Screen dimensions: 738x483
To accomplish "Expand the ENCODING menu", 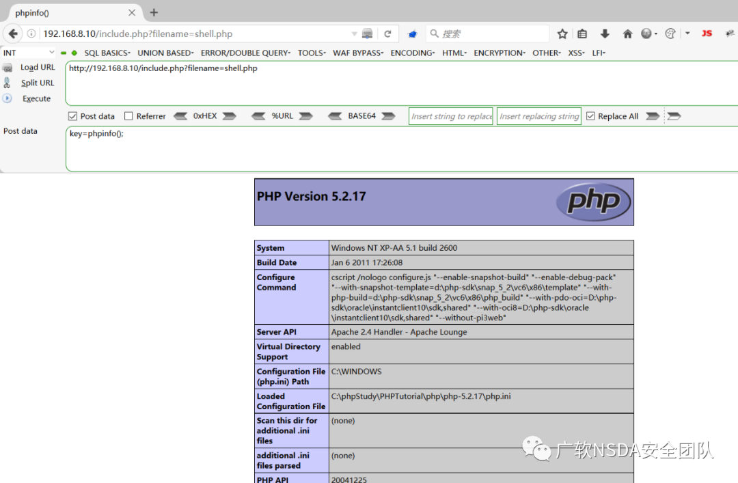I will [x=413, y=53].
